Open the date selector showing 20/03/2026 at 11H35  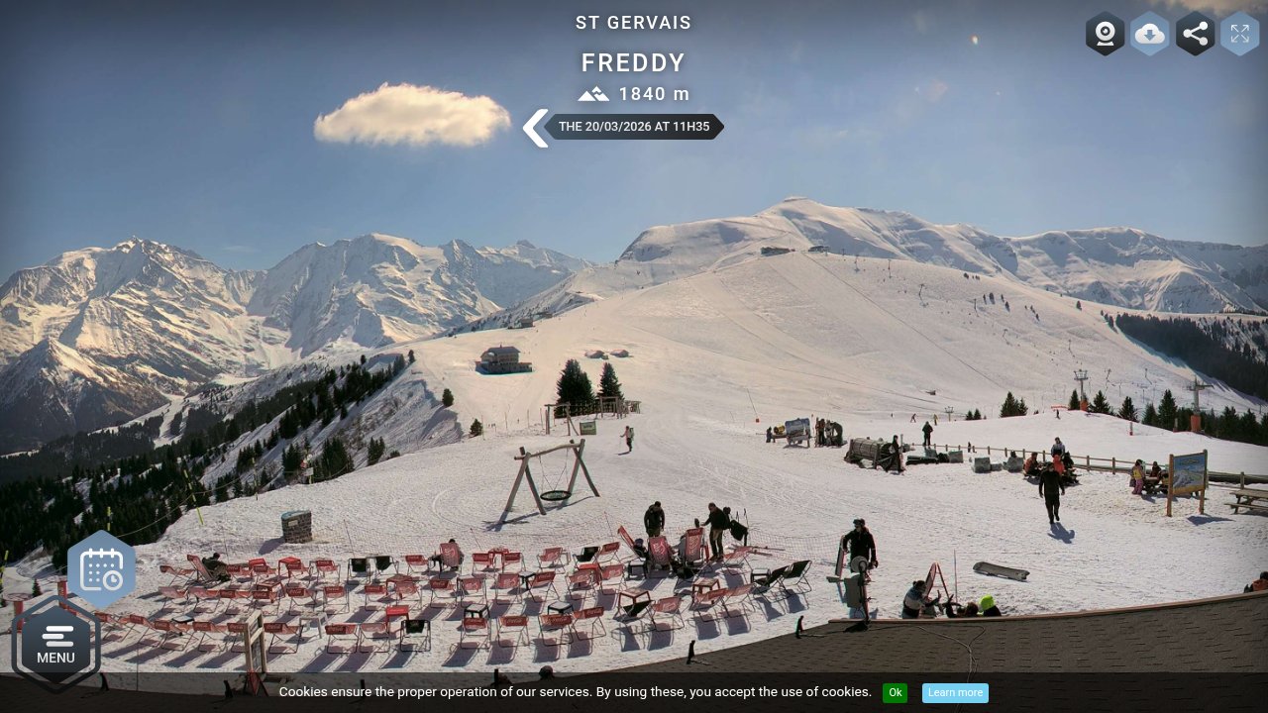pyautogui.click(x=634, y=127)
